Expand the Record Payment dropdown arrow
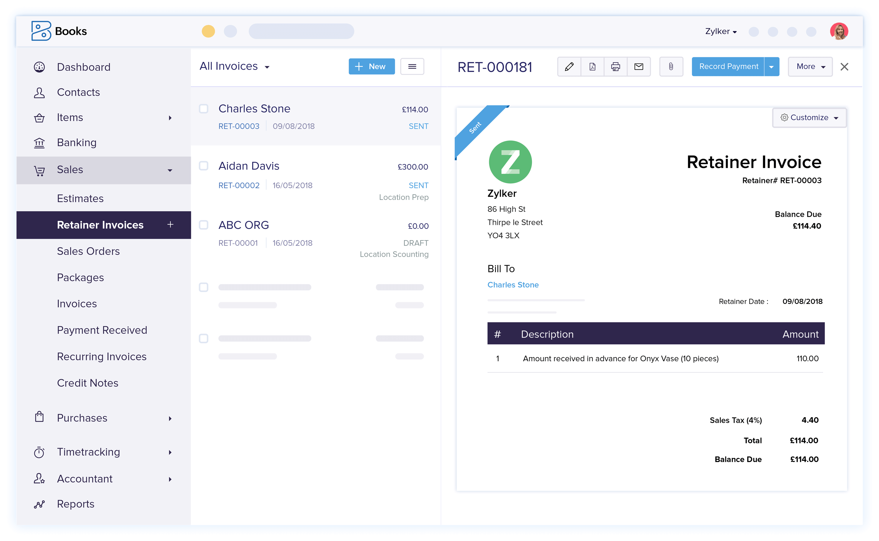Image resolution: width=879 pixels, height=541 pixels. click(x=772, y=66)
